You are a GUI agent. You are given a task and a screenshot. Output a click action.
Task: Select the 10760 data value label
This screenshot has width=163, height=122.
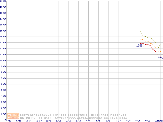pyautogui.click(x=159, y=58)
